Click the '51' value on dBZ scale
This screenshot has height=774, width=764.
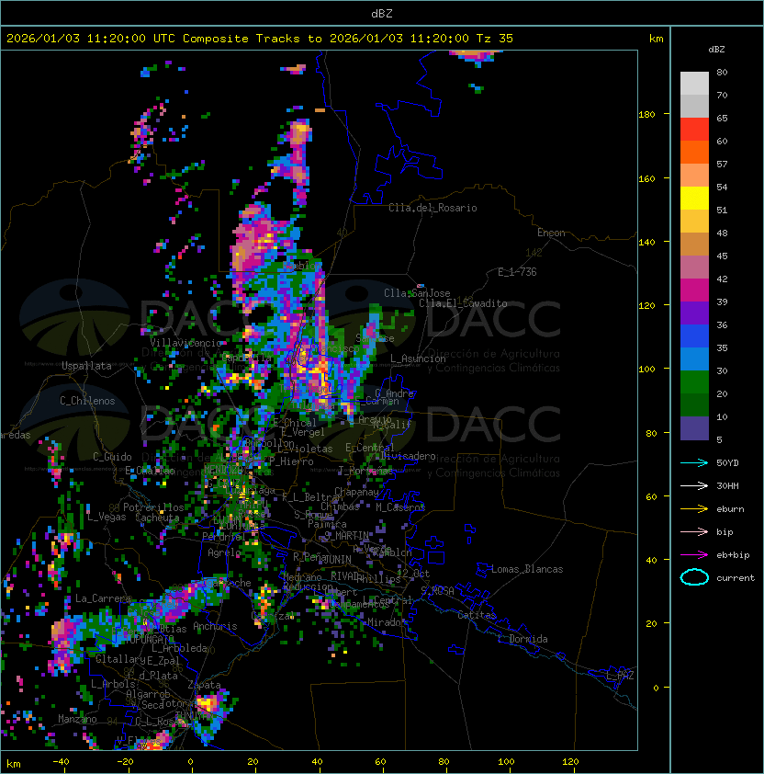[x=722, y=210]
